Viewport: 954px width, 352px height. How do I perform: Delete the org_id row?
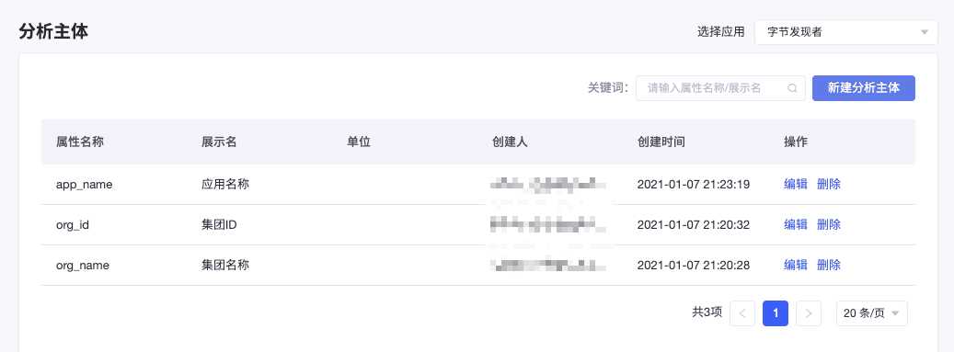(829, 225)
